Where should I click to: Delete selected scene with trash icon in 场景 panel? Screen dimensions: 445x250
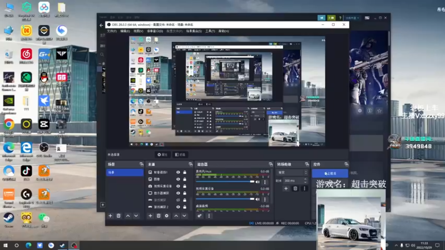tap(118, 216)
